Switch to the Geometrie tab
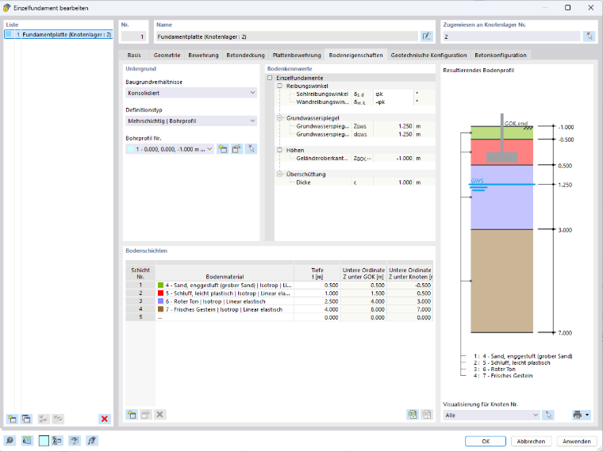The height and width of the screenshot is (452, 603). [167, 55]
